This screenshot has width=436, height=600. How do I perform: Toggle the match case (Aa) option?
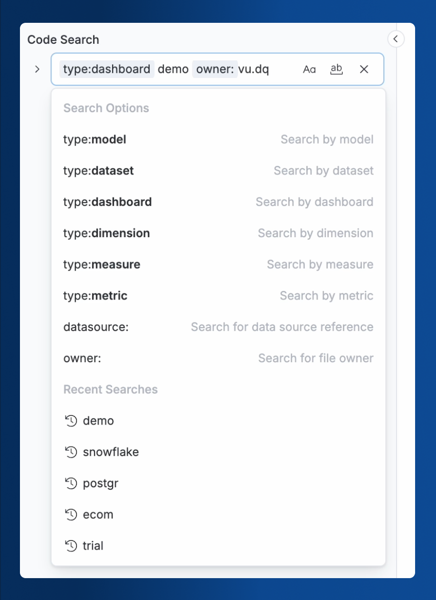point(309,69)
